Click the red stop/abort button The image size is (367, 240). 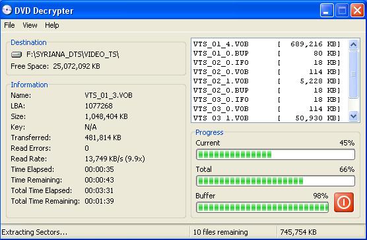pos(344,202)
